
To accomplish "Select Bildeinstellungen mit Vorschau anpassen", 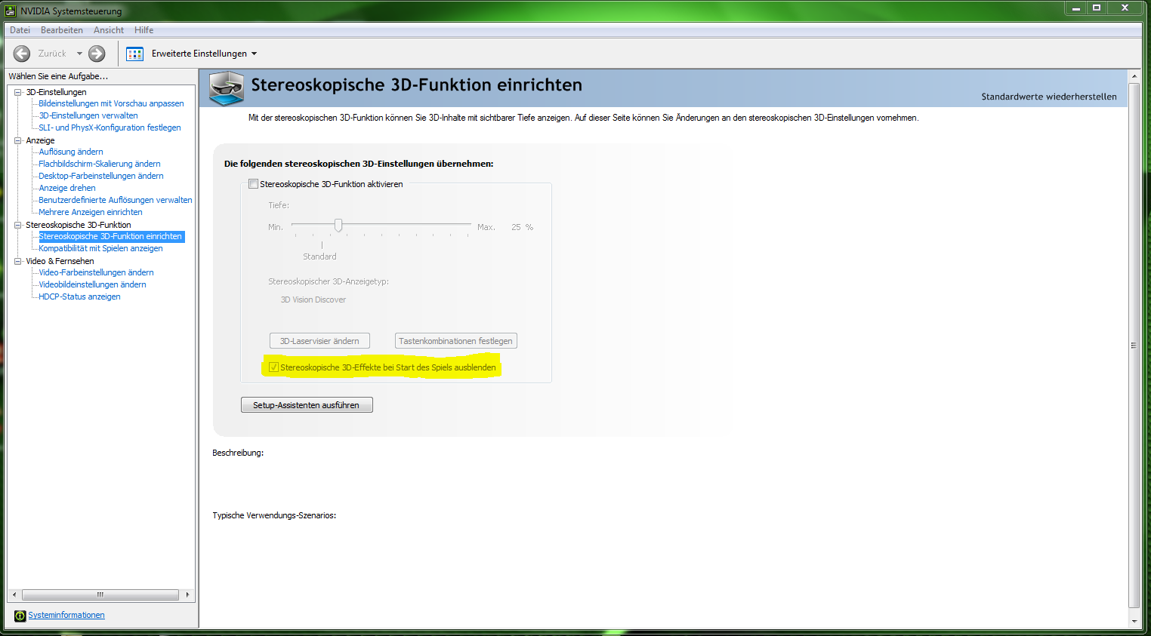I will (x=111, y=103).
